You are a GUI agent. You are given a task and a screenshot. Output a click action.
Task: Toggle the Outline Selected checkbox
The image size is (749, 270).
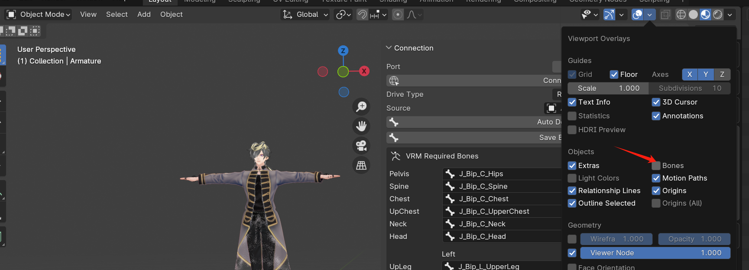tap(572, 203)
